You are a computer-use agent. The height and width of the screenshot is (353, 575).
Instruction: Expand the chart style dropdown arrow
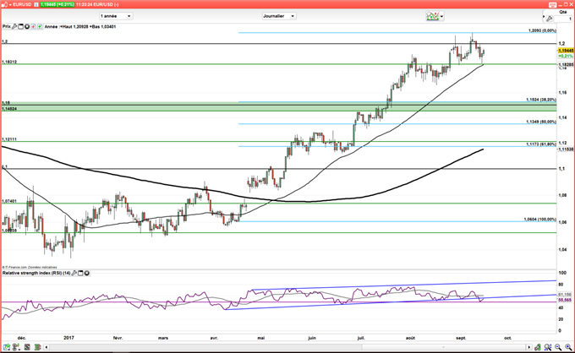(442, 17)
